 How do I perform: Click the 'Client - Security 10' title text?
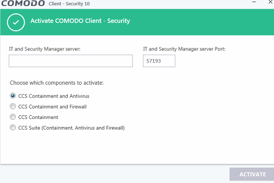[x=69, y=4]
